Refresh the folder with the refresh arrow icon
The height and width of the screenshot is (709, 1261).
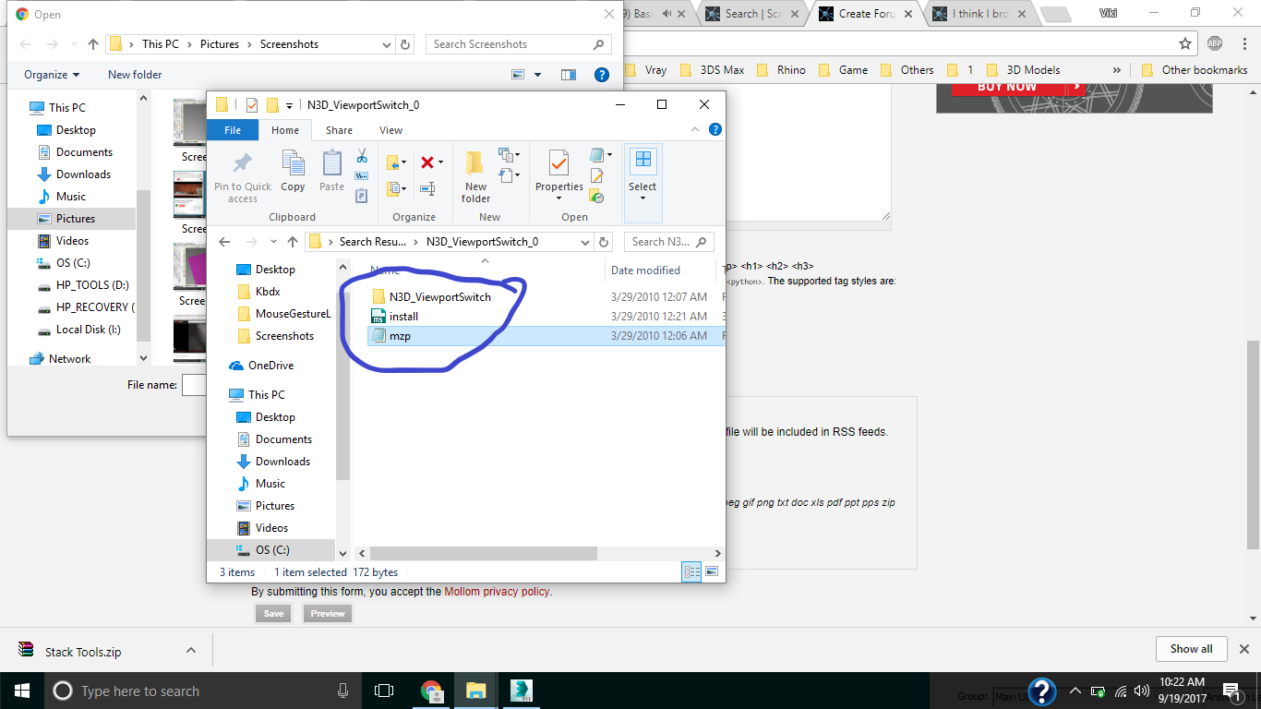tap(603, 241)
